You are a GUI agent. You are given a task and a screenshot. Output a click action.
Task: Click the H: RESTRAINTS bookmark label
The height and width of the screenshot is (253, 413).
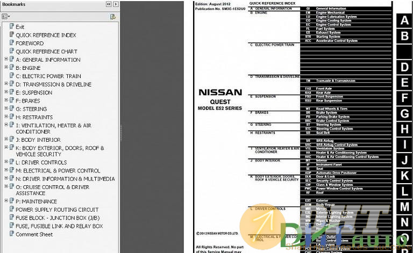(34, 117)
